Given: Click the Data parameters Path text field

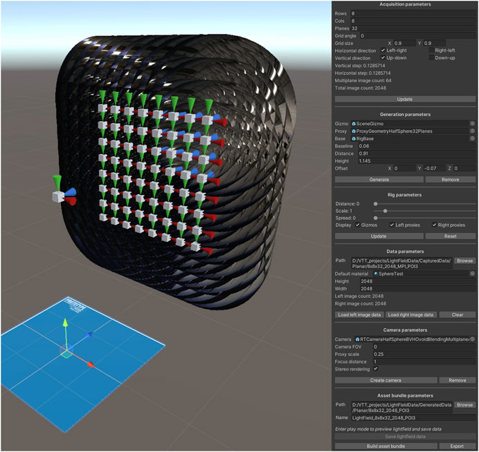Looking at the screenshot, I should [x=401, y=263].
